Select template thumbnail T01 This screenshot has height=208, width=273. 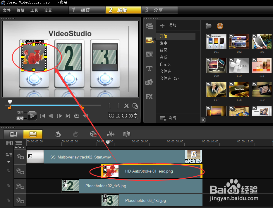pos(216,41)
